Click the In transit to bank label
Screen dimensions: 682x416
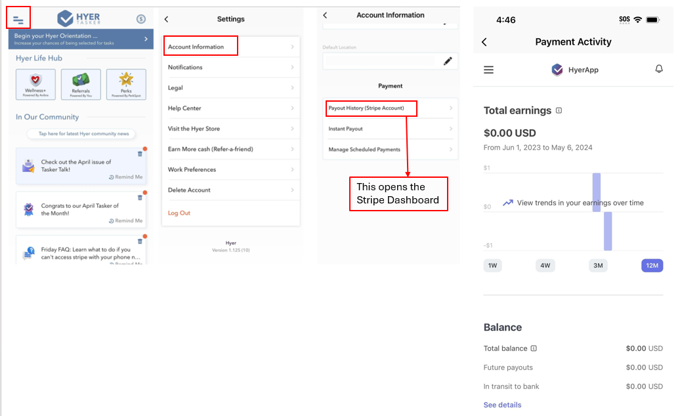coord(511,386)
